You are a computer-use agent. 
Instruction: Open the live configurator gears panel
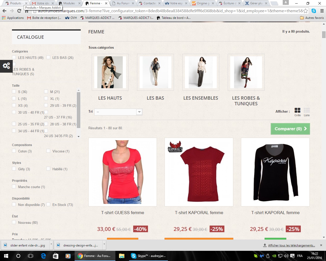6,66
